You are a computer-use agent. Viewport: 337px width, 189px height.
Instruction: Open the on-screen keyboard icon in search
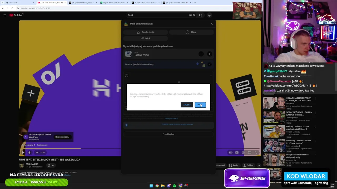[x=190, y=15]
